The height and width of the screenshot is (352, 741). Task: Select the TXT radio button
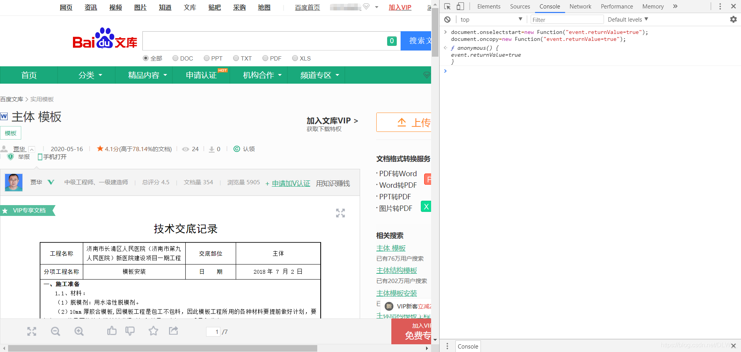tap(236, 58)
